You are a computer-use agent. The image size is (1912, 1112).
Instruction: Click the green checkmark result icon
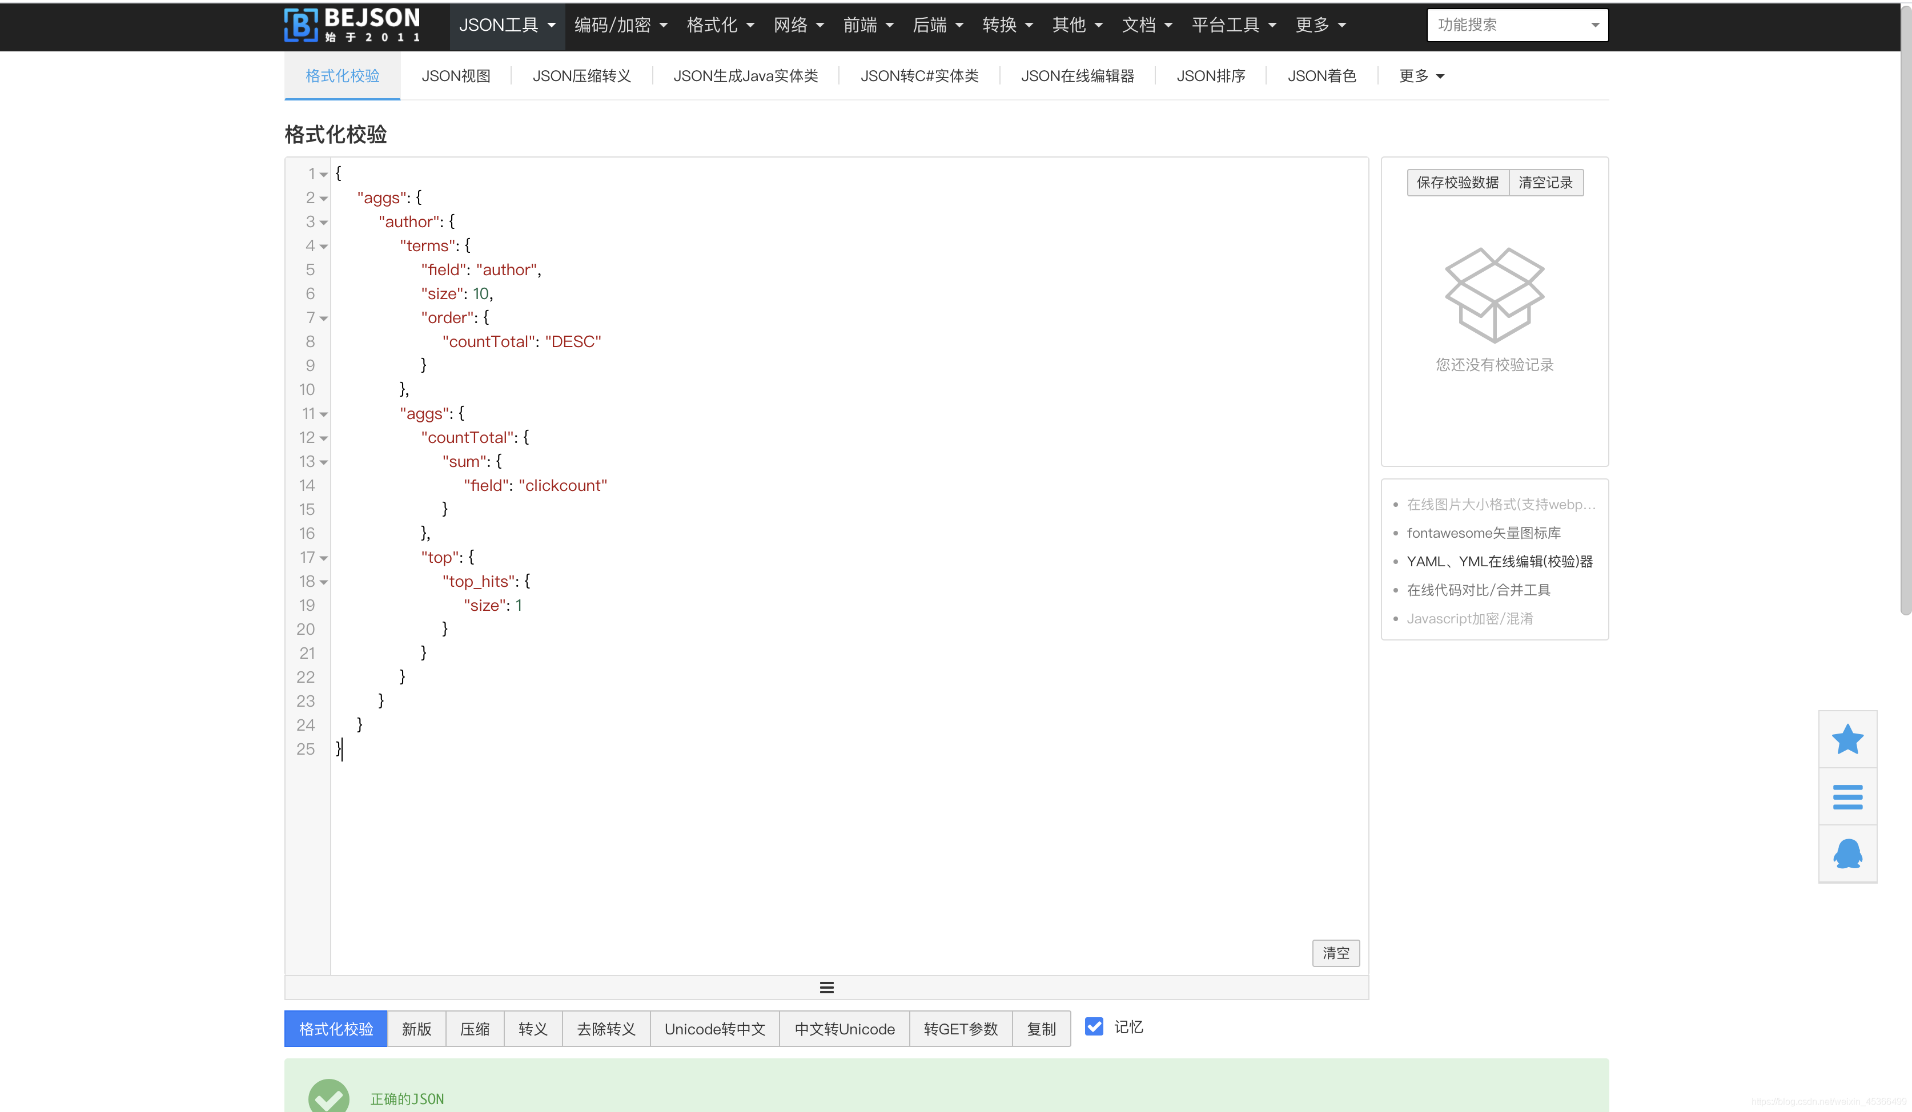coord(328,1097)
